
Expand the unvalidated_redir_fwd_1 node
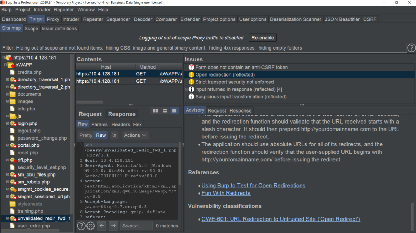tap(8, 218)
